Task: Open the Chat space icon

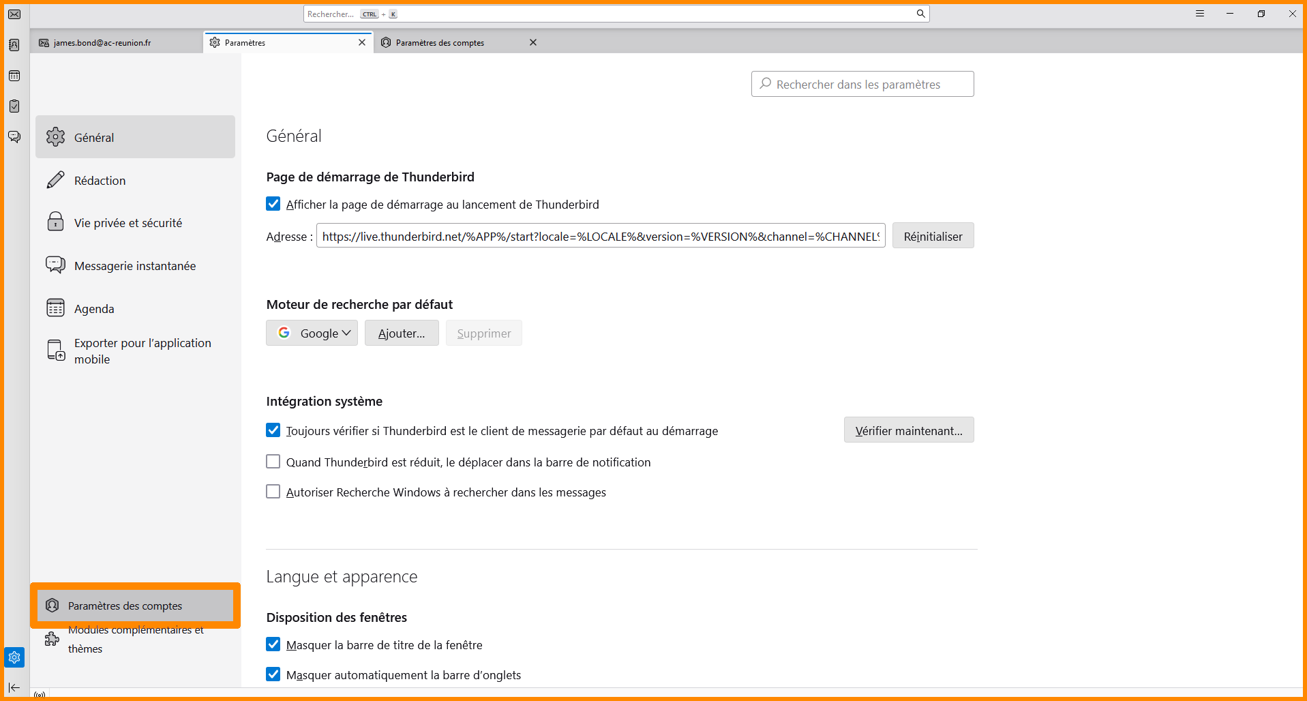Action: 14,137
